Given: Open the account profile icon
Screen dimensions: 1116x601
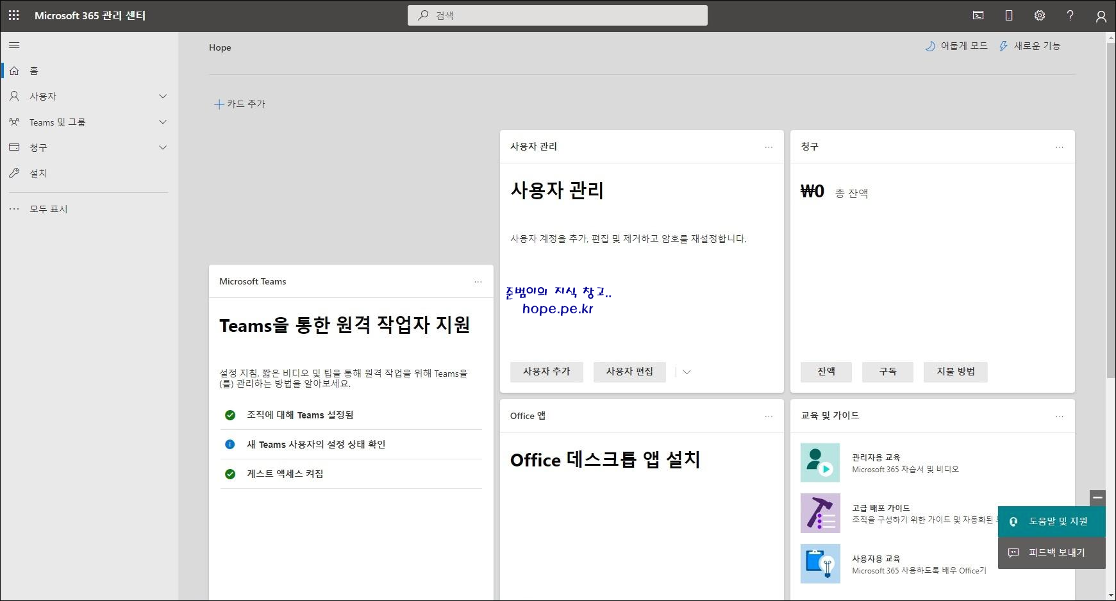Looking at the screenshot, I should (x=1101, y=16).
